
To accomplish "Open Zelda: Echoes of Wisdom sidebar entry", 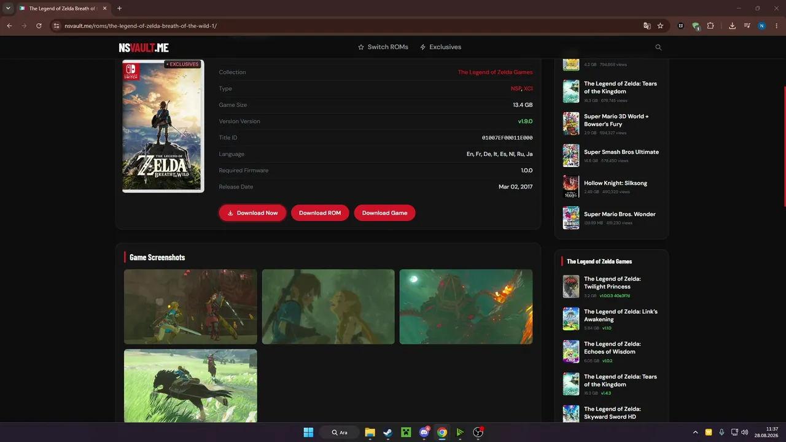I will click(x=611, y=352).
